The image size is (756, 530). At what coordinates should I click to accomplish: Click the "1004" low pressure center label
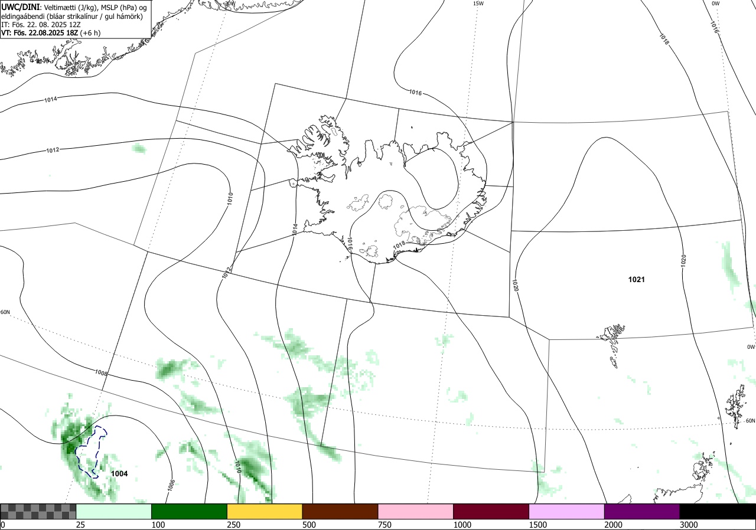coord(119,473)
